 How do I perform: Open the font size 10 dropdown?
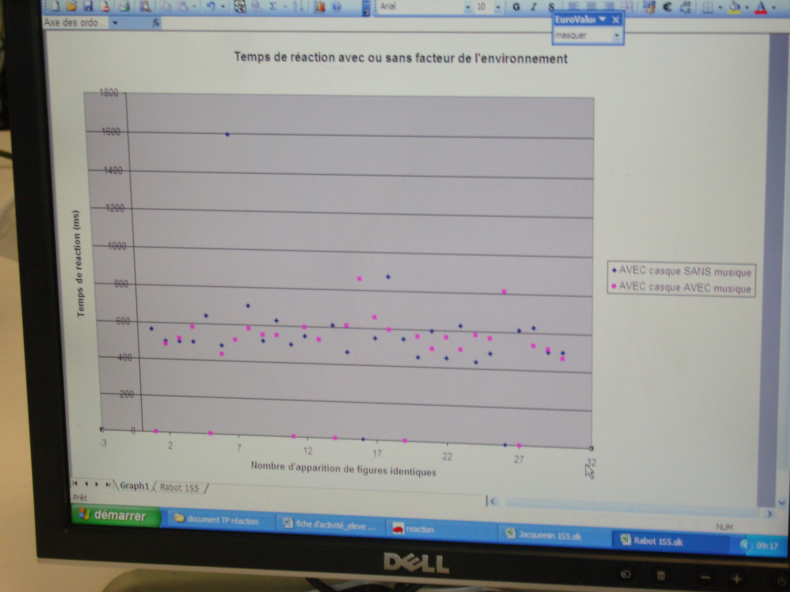498,8
